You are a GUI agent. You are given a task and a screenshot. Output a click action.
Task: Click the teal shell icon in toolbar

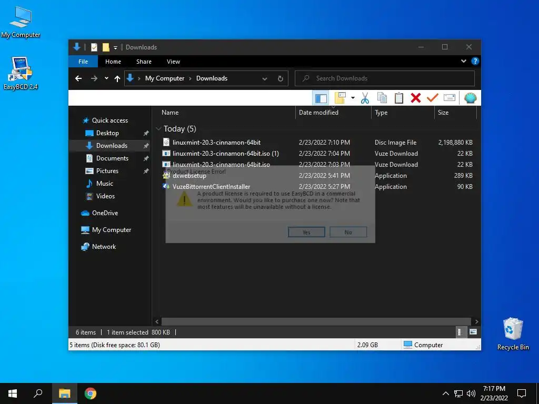coord(470,98)
